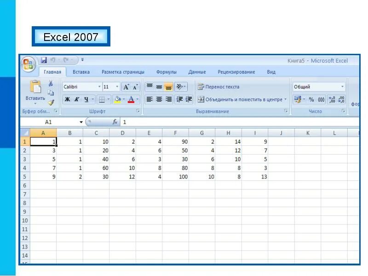The width and height of the screenshot is (368, 276).
Task: Decrease cell indent
Action: click(x=179, y=99)
